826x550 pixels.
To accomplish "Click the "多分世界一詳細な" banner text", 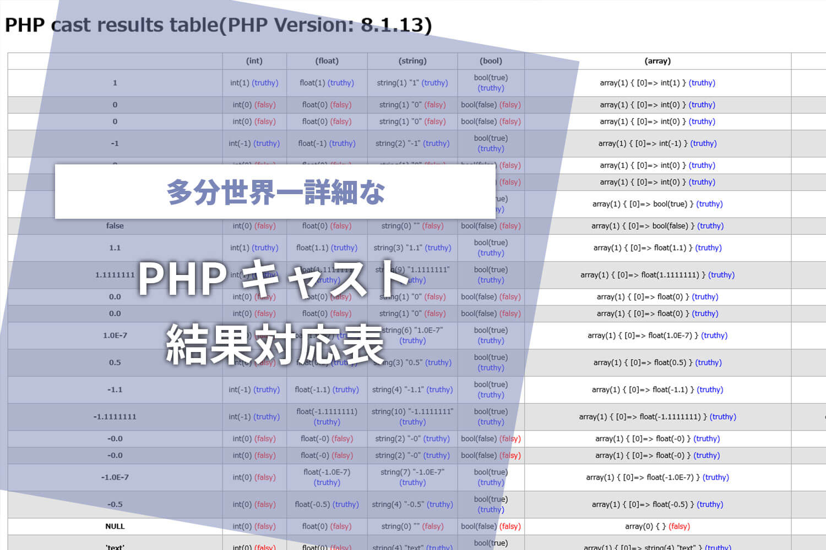I will tap(275, 192).
